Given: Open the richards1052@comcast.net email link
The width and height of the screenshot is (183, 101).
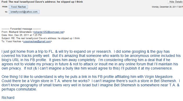Looking at the screenshot, I should pyautogui.click(x=49, y=32).
